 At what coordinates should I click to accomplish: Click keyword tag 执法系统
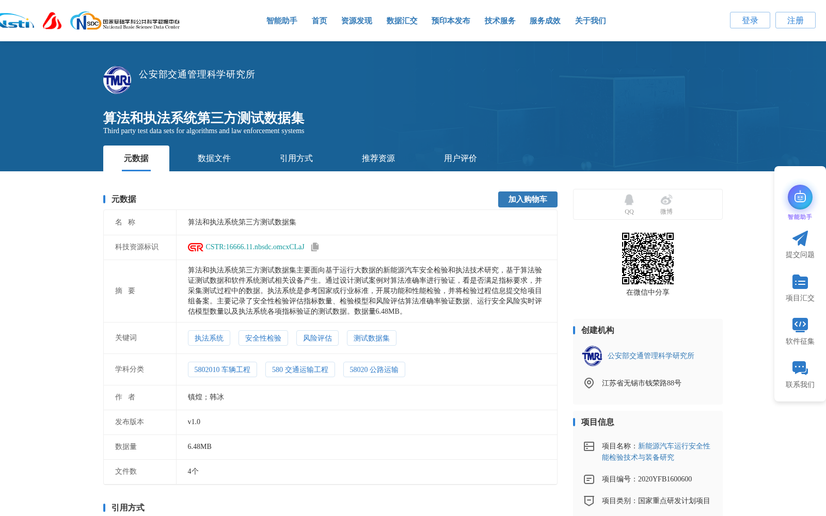209,338
